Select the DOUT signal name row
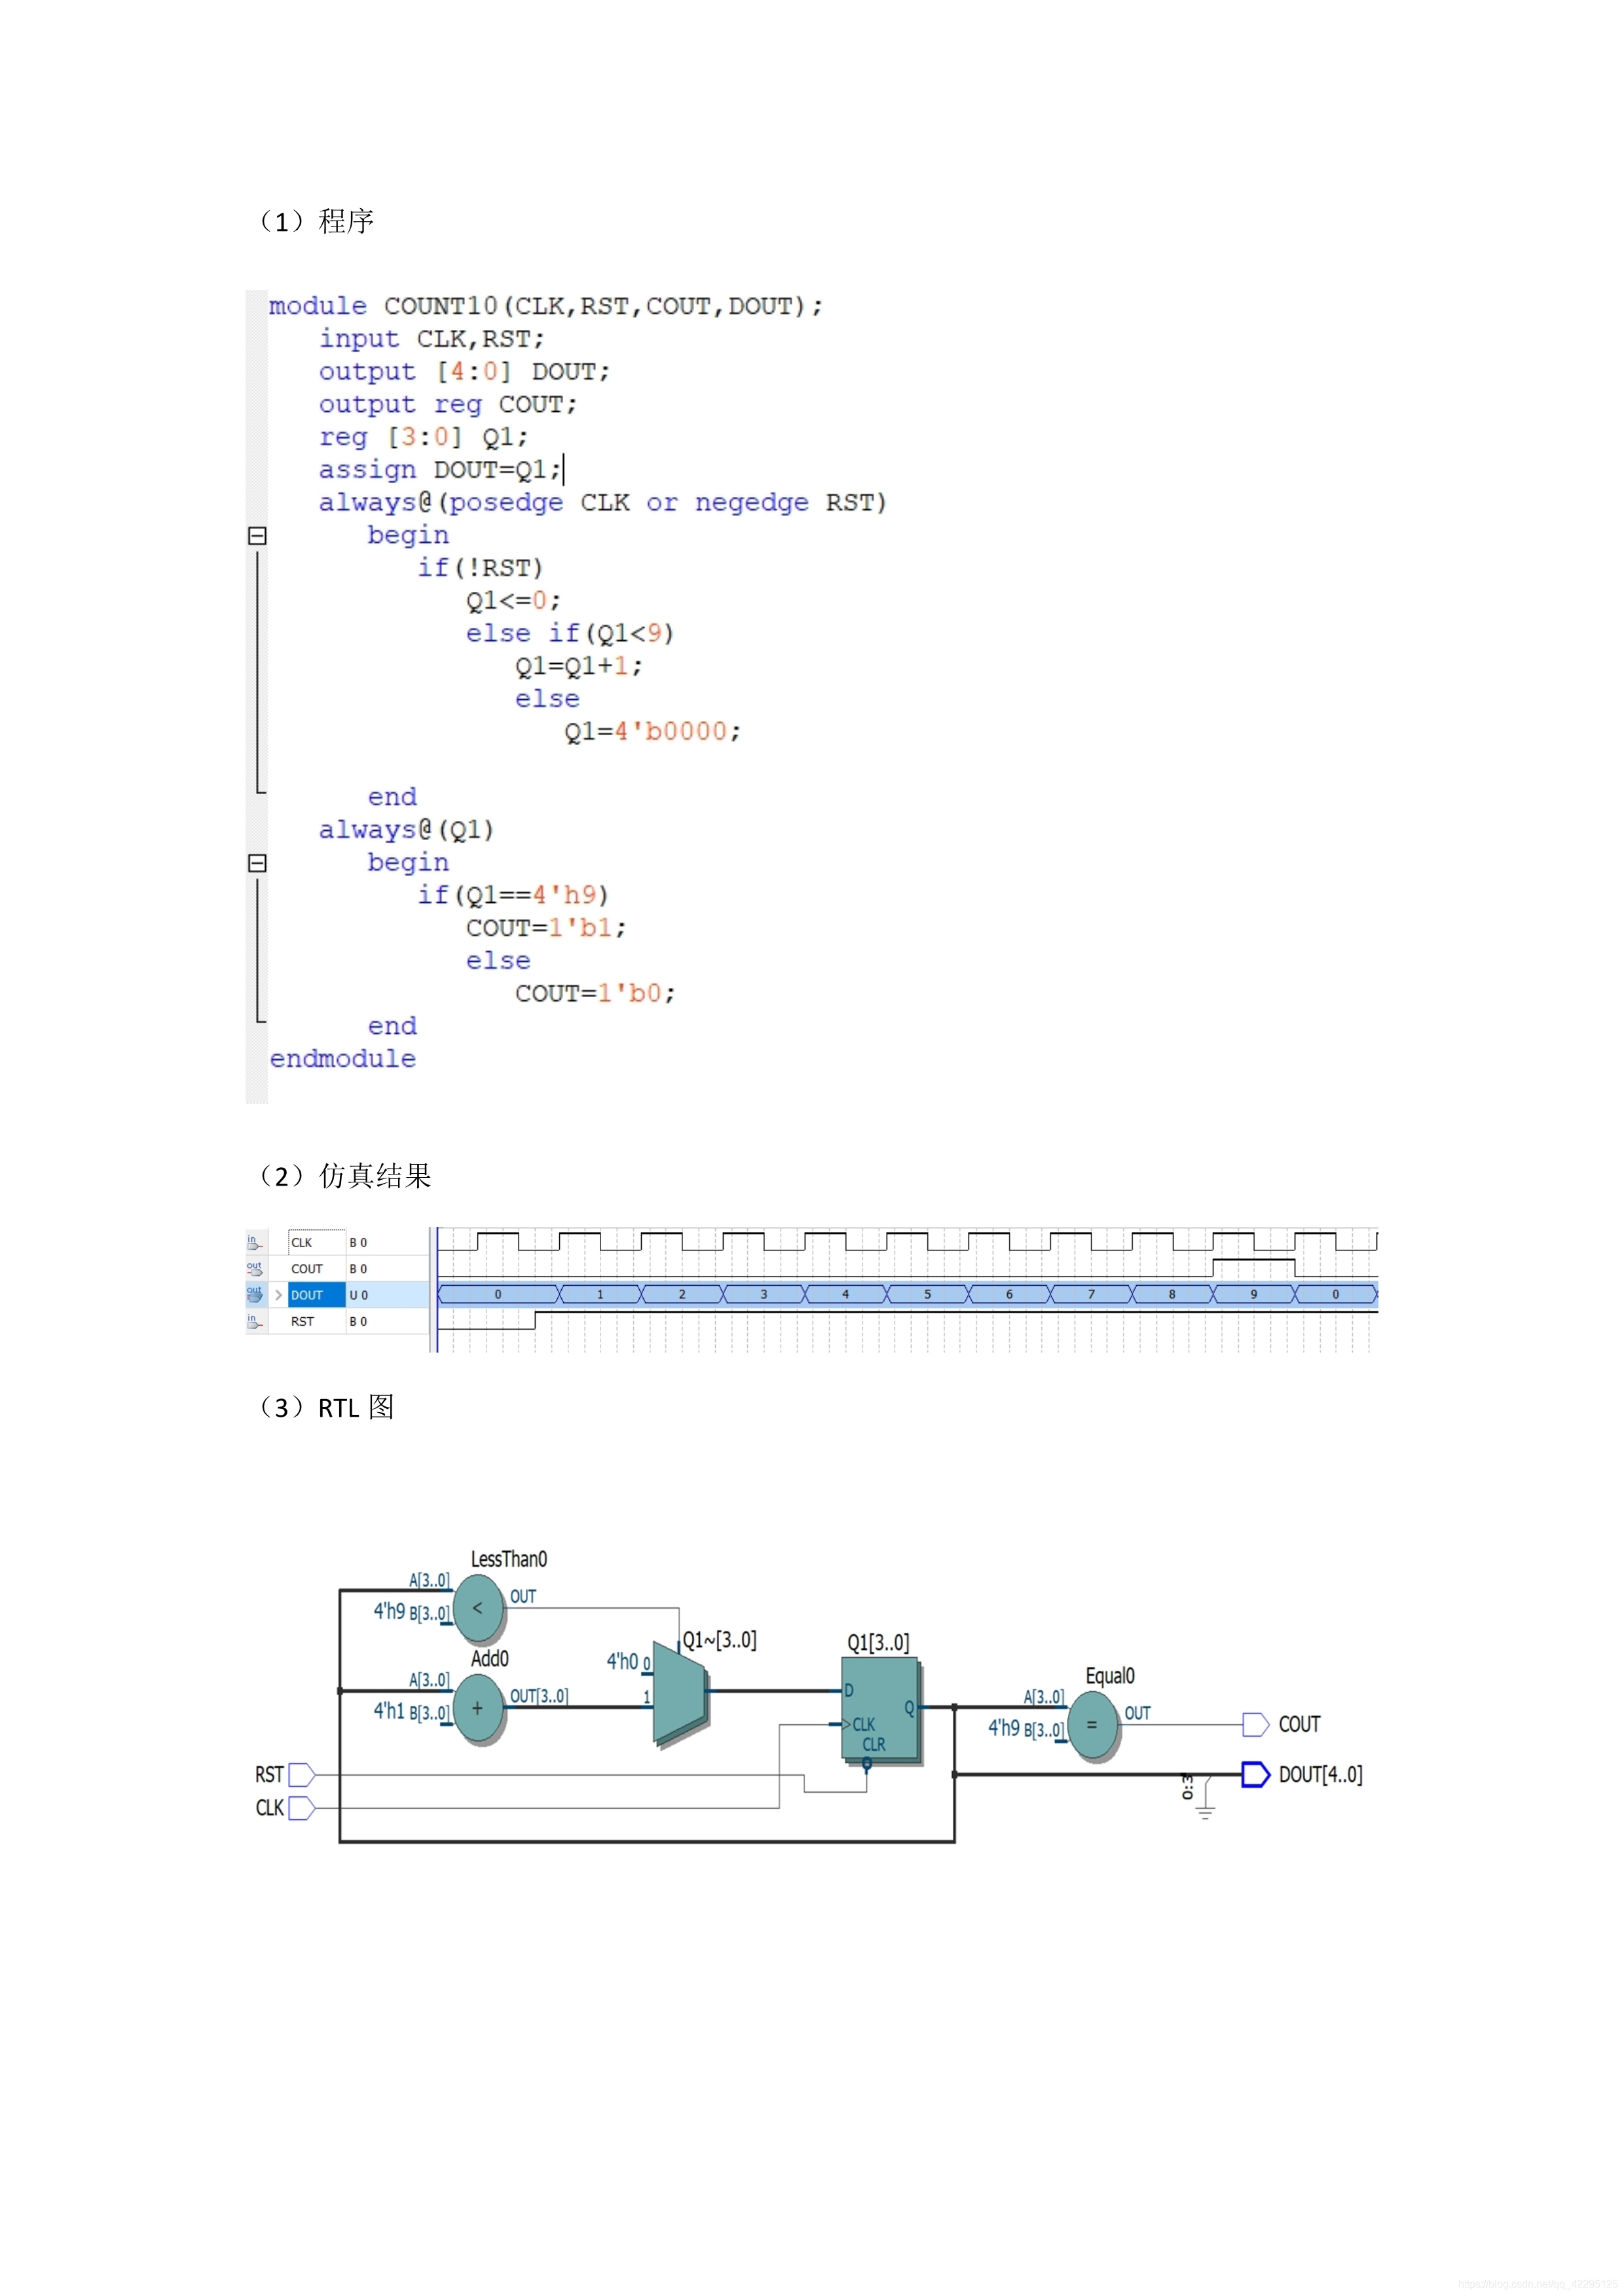1624x2296 pixels. pos(307,1295)
